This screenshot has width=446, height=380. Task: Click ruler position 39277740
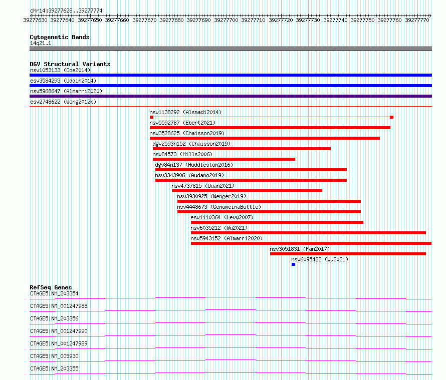point(335,20)
